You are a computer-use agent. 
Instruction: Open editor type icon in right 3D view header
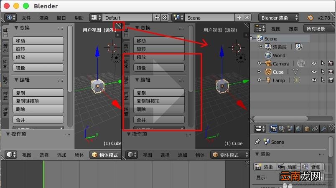click(132, 155)
